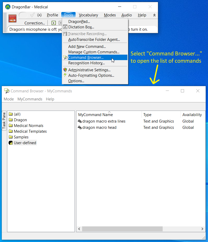
Task: Click the Correction... button
Action: (x=35, y=23)
